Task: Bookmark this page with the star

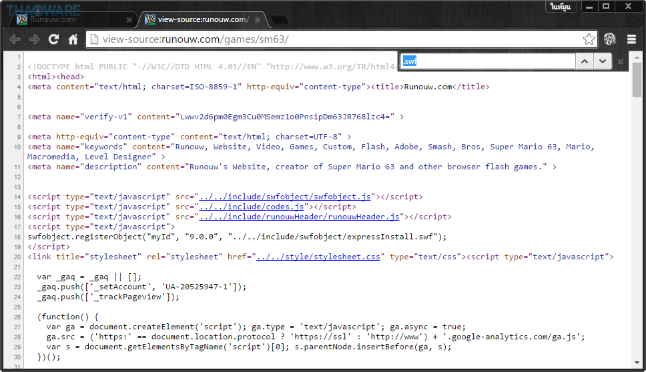Action: tap(589, 39)
